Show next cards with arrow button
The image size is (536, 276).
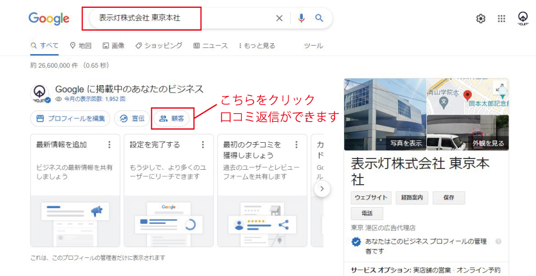click(x=322, y=188)
